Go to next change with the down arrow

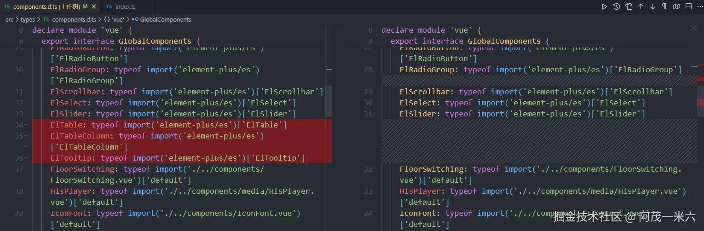click(x=652, y=6)
